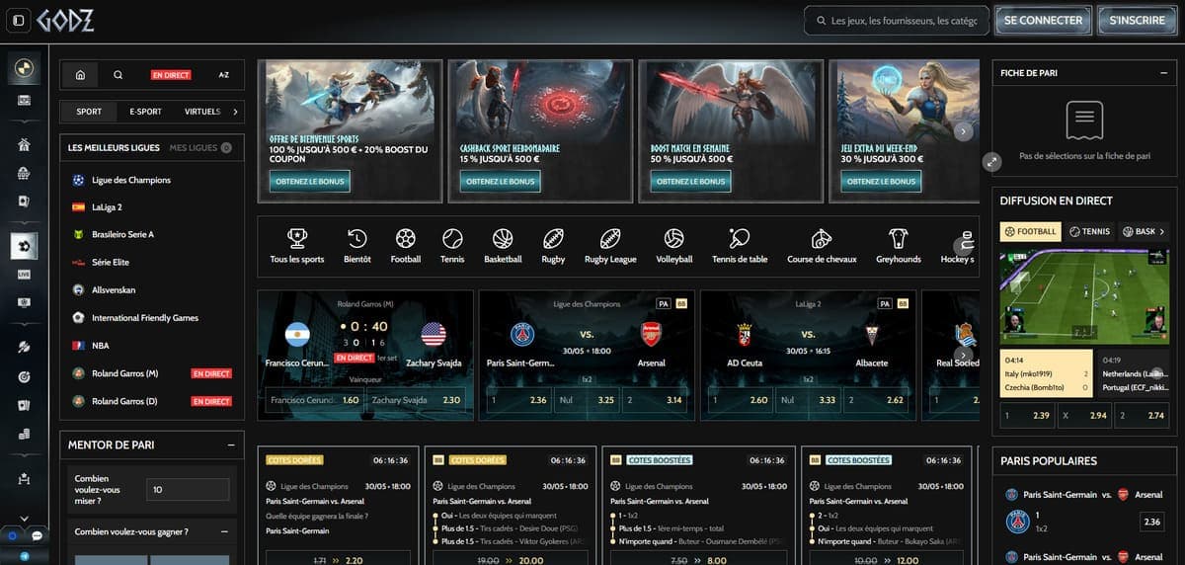Open the Mes ligues tab

200,148
